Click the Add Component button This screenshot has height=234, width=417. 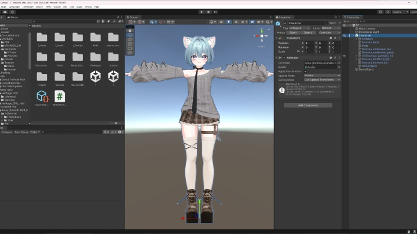(308, 105)
